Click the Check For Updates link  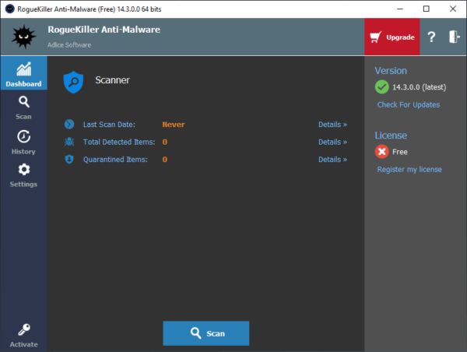point(409,104)
